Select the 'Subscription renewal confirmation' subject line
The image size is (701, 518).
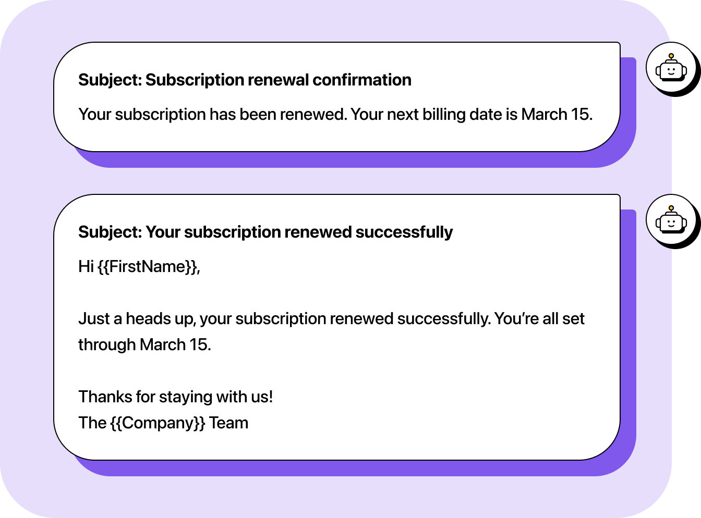[278, 80]
